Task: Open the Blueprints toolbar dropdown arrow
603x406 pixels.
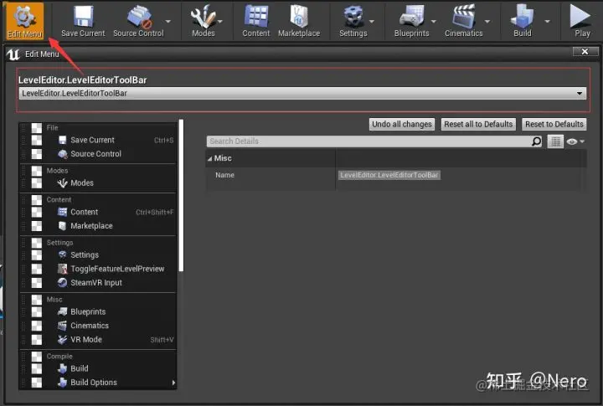Action: click(434, 22)
